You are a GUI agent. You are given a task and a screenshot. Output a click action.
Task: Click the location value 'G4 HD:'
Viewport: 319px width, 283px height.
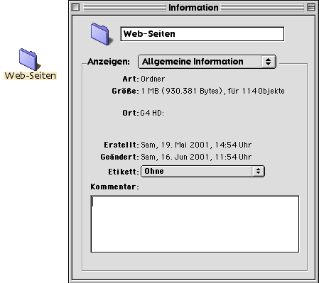152,113
